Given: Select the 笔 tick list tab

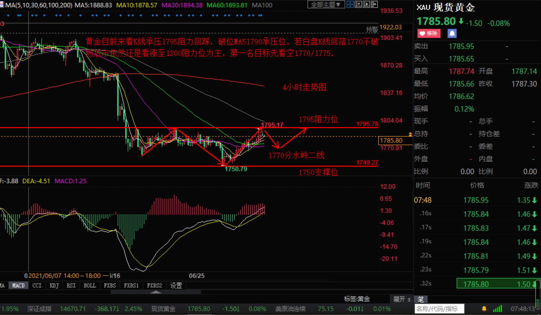Looking at the screenshot, I should 421,299.
